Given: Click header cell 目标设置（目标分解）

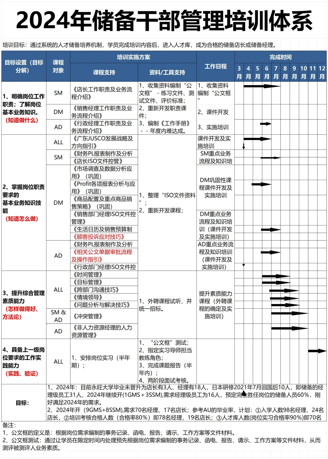Looking at the screenshot, I should tap(24, 66).
